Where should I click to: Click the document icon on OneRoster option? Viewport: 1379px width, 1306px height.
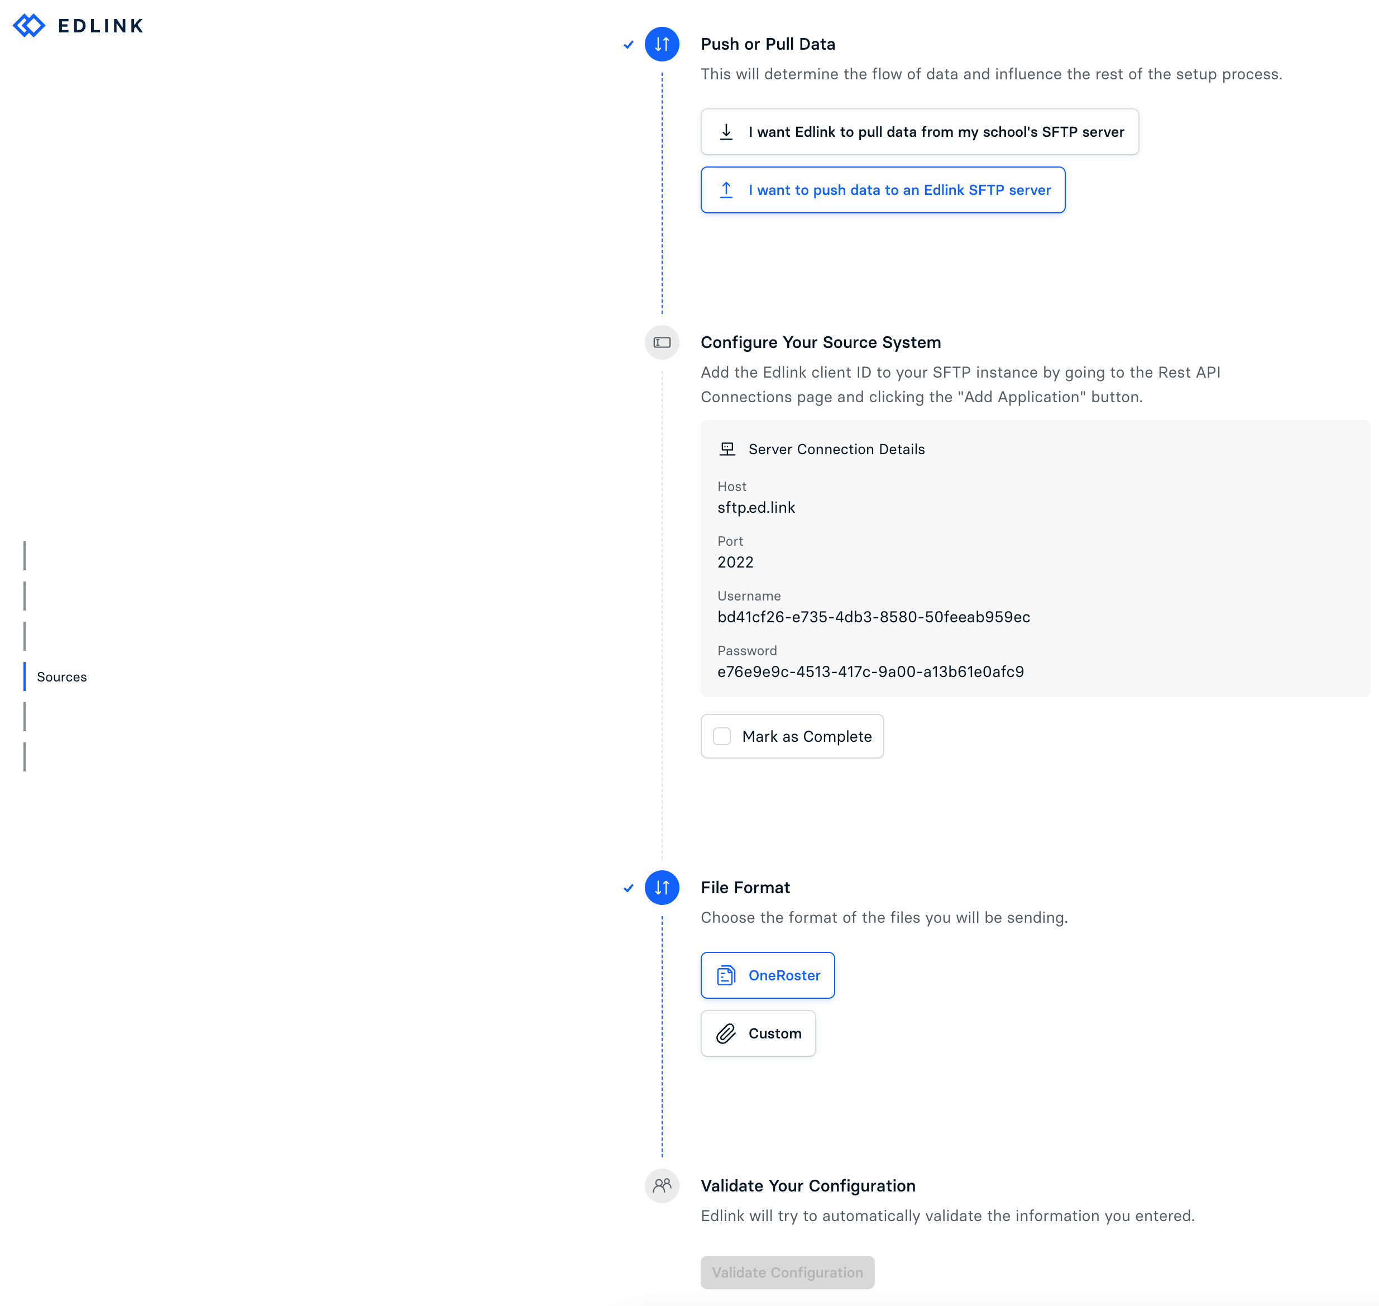click(726, 975)
